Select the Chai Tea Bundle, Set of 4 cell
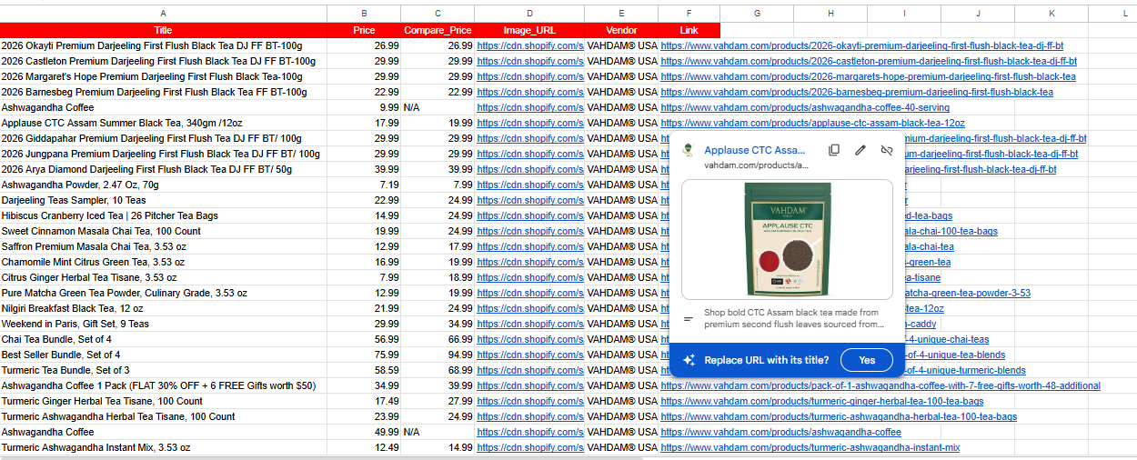Image resolution: width=1137 pixels, height=460 pixels. [163, 339]
